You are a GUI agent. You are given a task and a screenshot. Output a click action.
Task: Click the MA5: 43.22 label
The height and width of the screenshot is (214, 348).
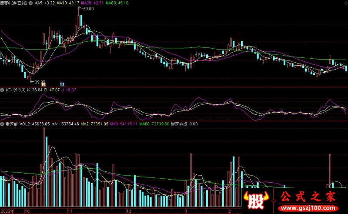[x=44, y=3]
